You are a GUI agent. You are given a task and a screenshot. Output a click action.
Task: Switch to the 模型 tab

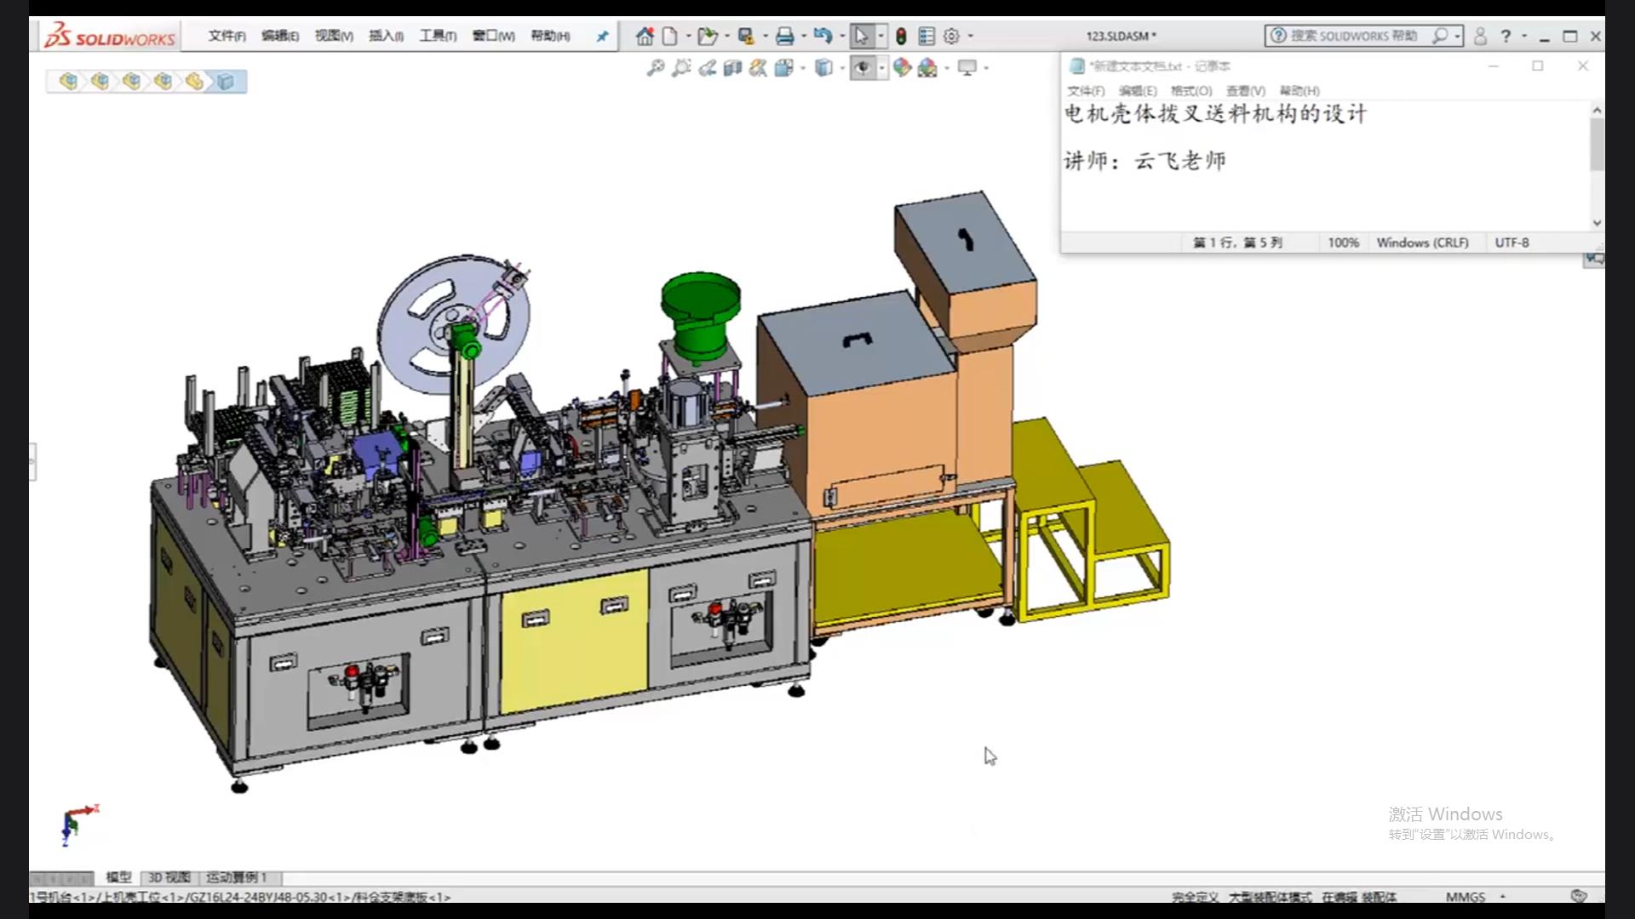118,877
